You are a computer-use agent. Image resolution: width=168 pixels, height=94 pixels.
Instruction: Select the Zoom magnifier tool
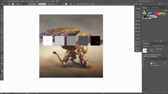tap(2, 66)
